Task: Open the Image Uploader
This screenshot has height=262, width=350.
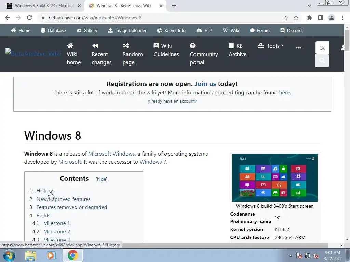Action: (127, 30)
